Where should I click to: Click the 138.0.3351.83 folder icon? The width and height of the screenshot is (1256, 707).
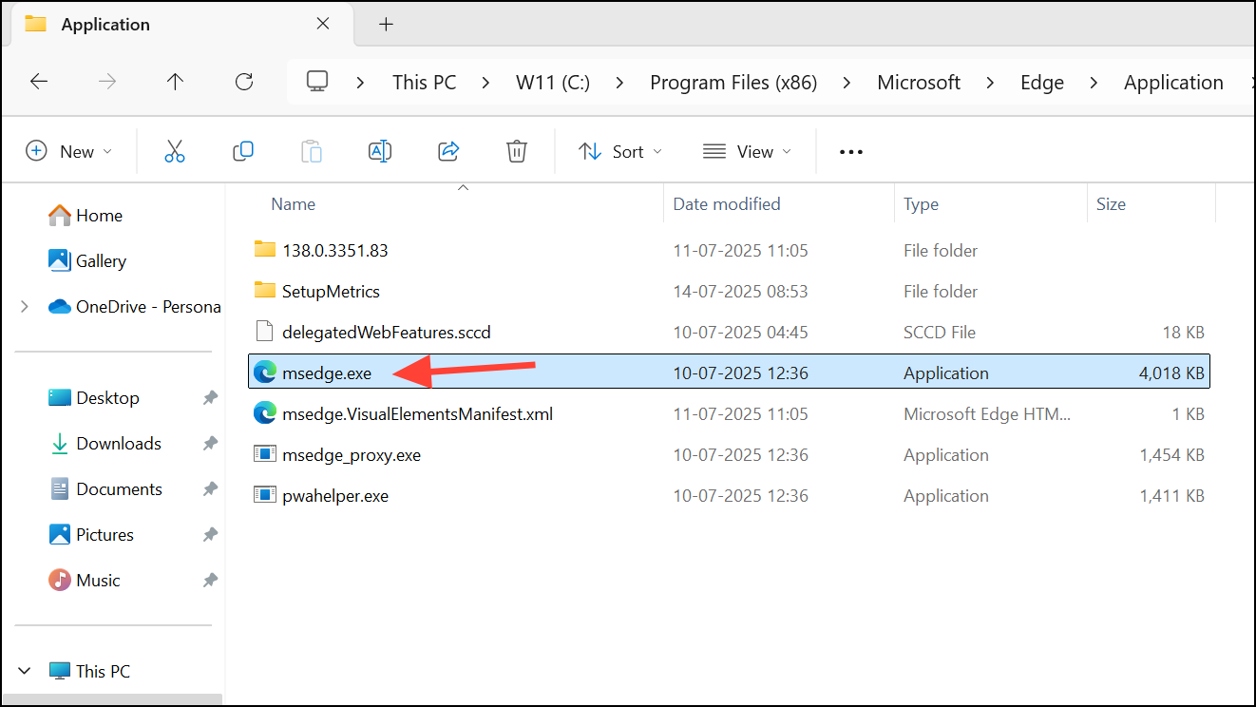tap(265, 250)
